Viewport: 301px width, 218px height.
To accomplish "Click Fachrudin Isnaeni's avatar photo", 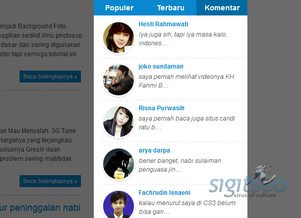I will [x=119, y=205].
